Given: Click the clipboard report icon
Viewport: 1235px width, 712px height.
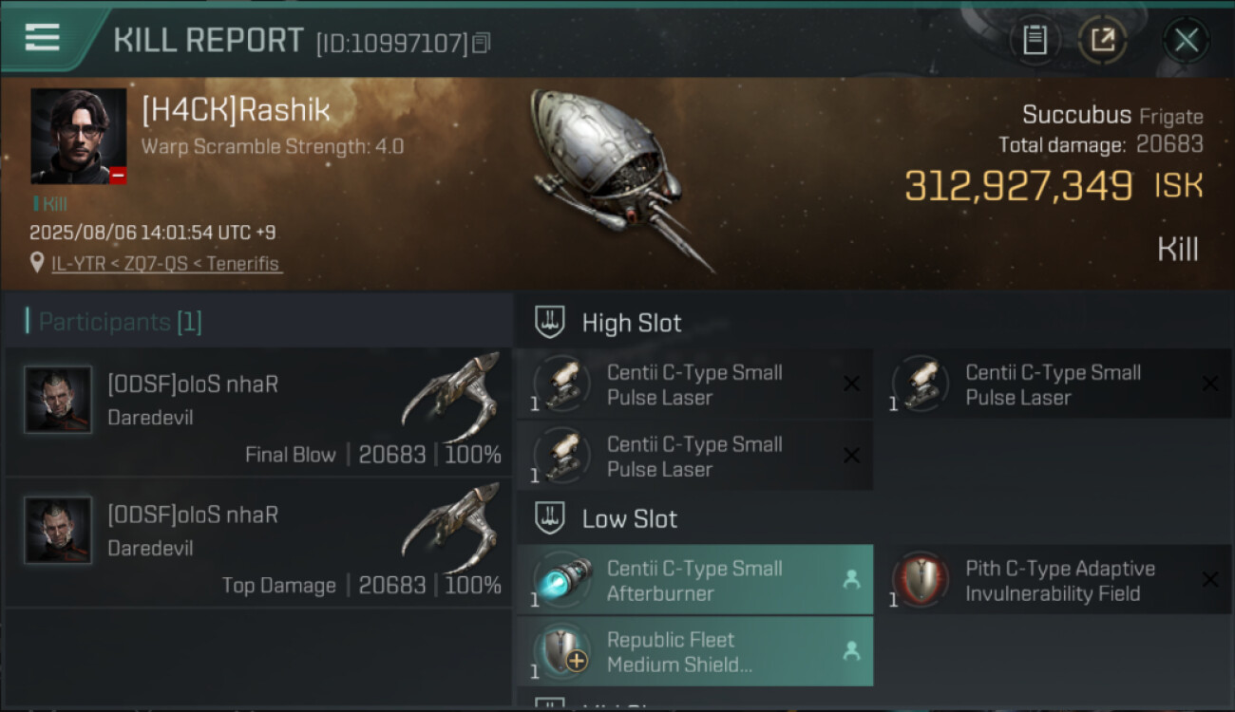Looking at the screenshot, I should pos(1035,40).
